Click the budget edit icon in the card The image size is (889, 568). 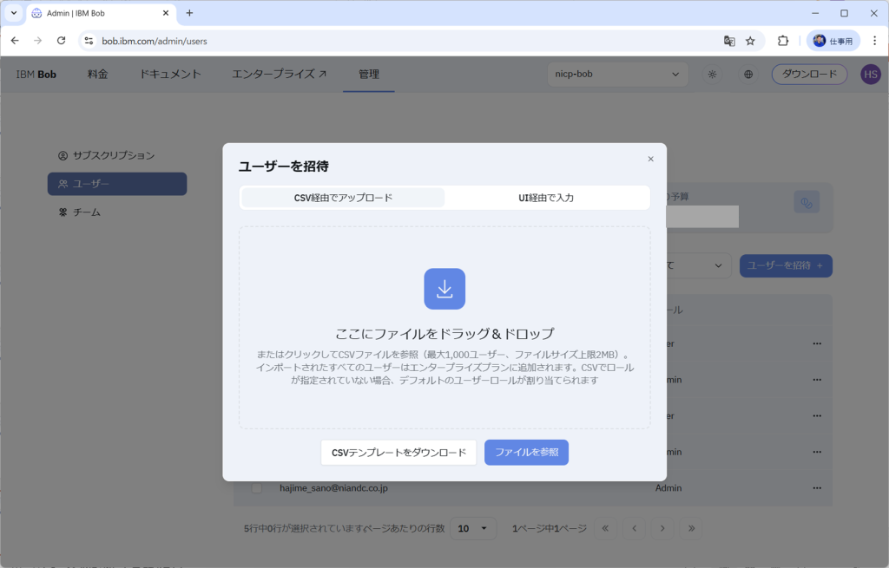(x=807, y=202)
